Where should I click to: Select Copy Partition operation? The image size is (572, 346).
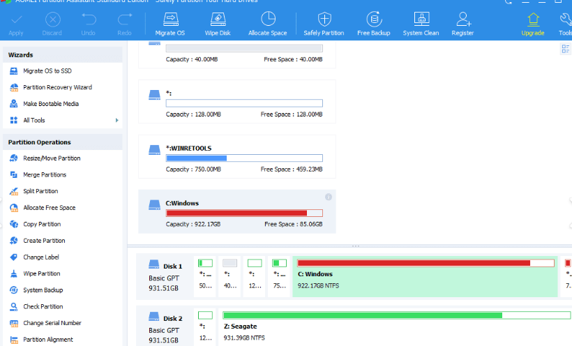[x=42, y=224]
